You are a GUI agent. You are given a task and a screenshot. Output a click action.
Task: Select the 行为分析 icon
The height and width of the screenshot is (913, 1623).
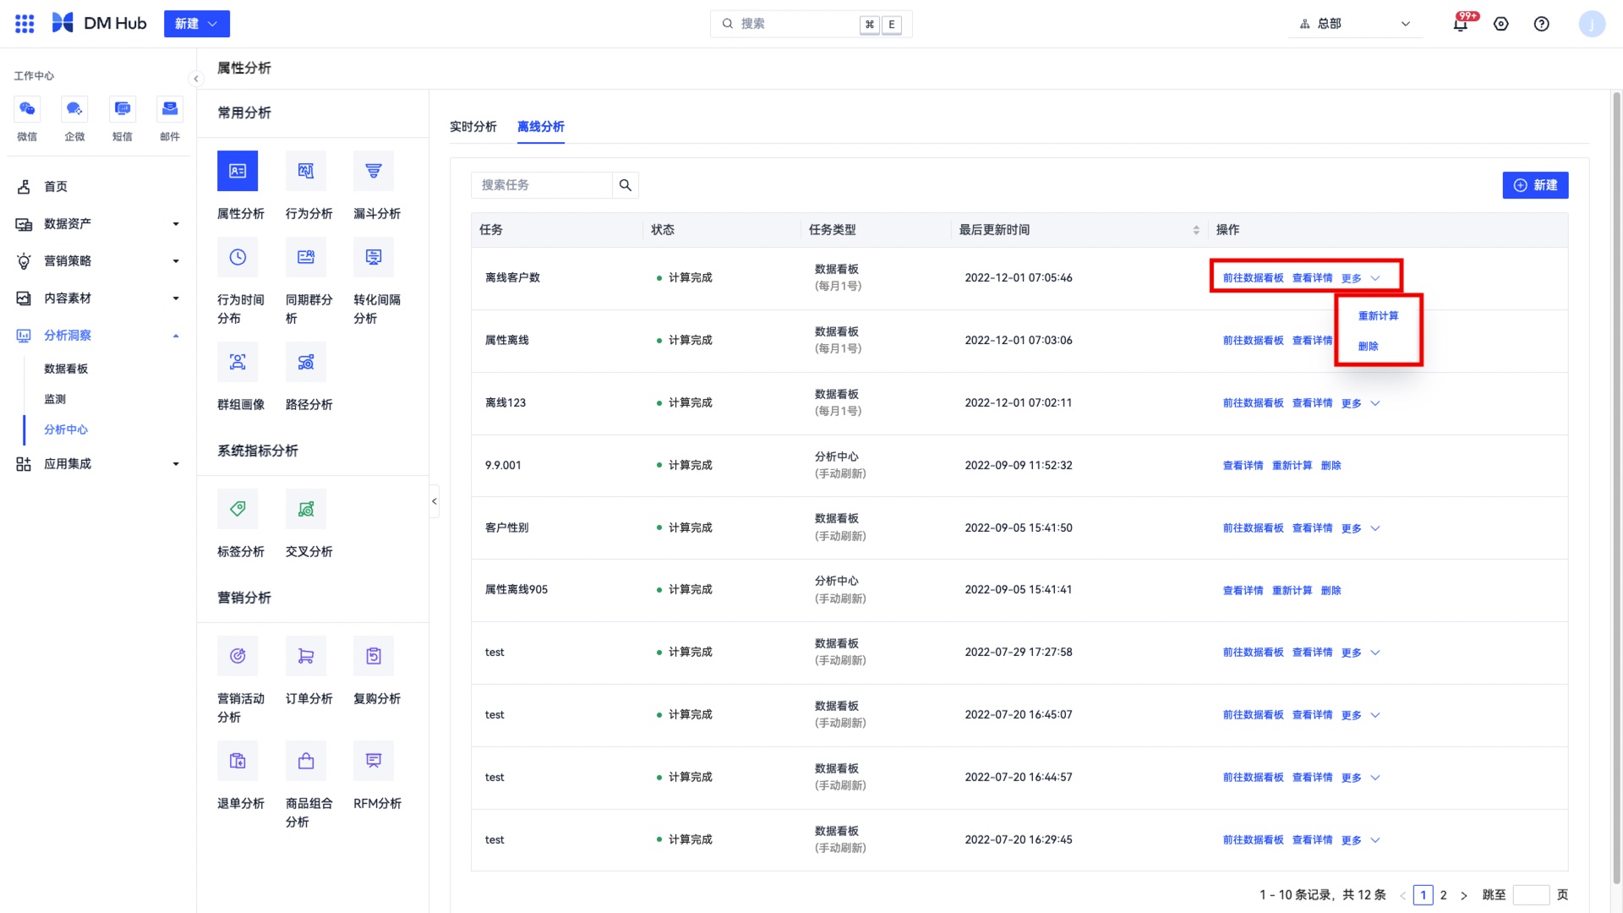pos(306,171)
